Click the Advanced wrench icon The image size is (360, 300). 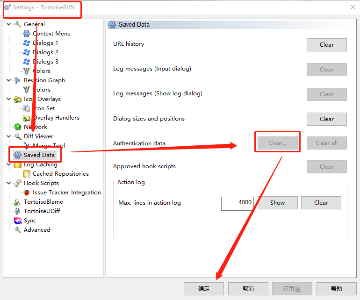click(x=18, y=230)
